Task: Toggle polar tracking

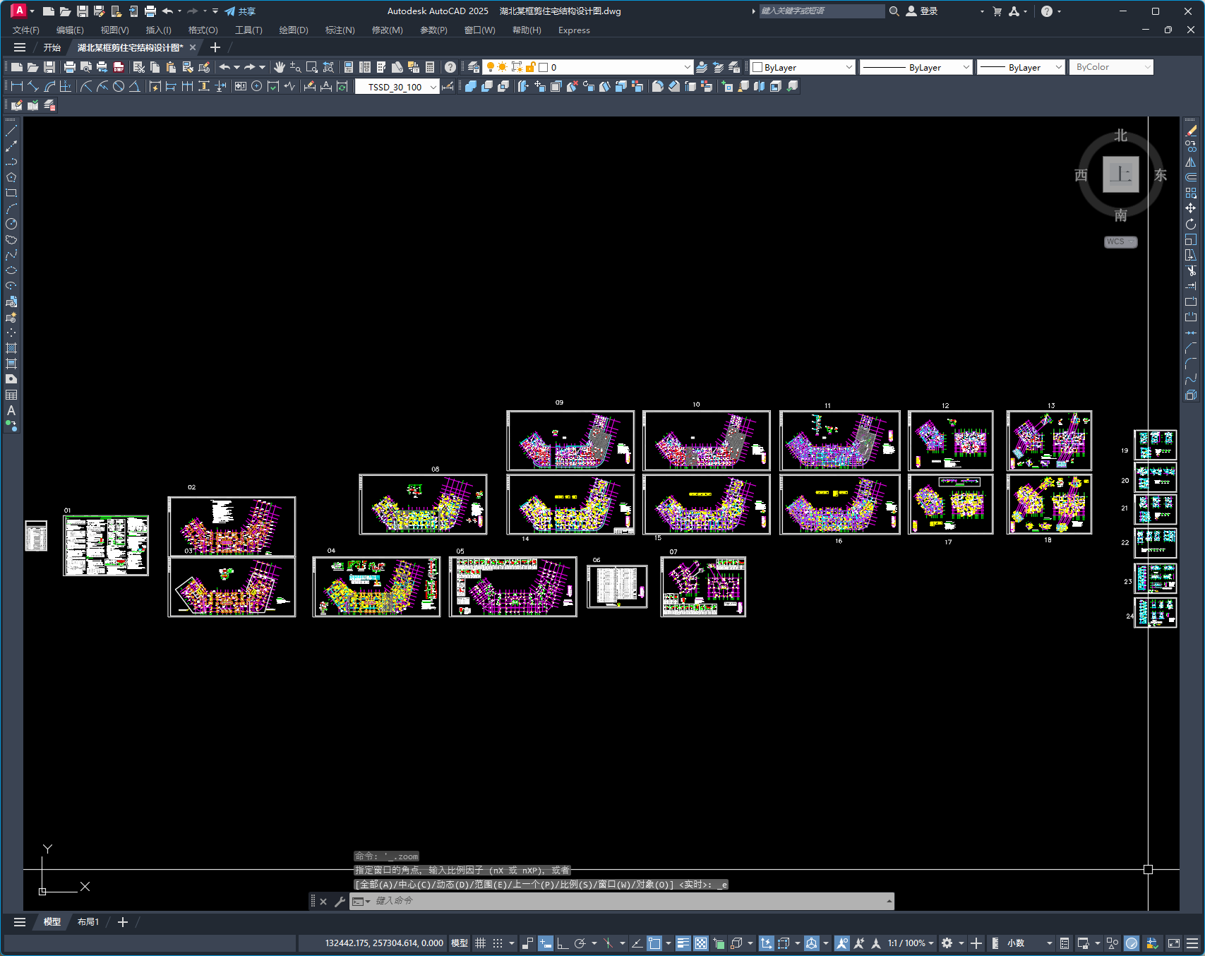Action: coord(580,943)
